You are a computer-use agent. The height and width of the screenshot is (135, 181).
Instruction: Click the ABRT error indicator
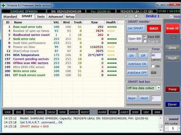click(x=124, y=112)
